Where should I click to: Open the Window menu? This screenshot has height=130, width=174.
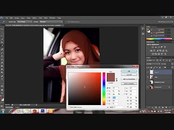[52, 18]
